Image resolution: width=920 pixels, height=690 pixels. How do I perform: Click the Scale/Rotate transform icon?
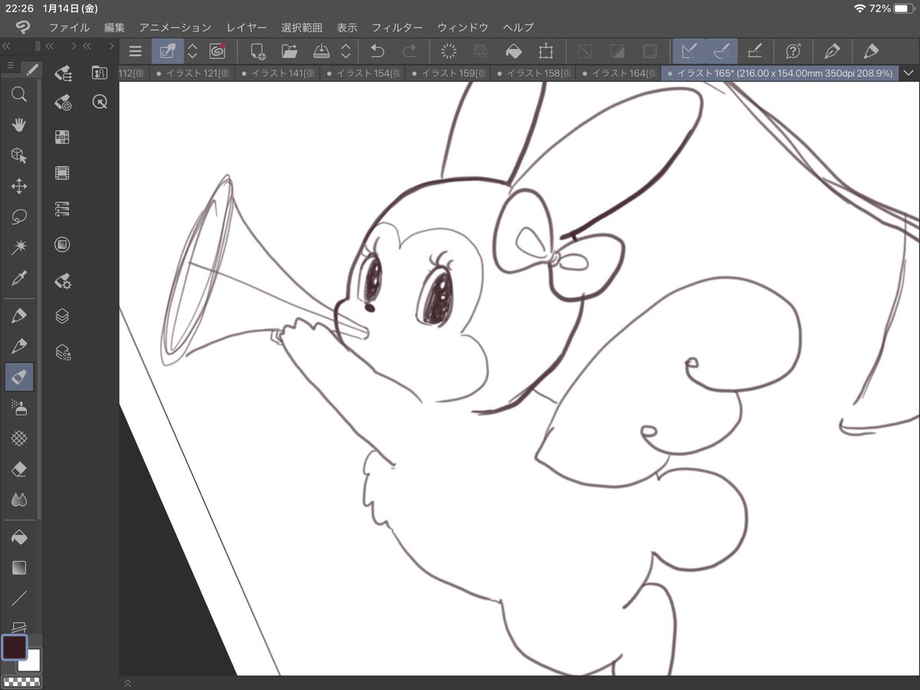click(546, 51)
